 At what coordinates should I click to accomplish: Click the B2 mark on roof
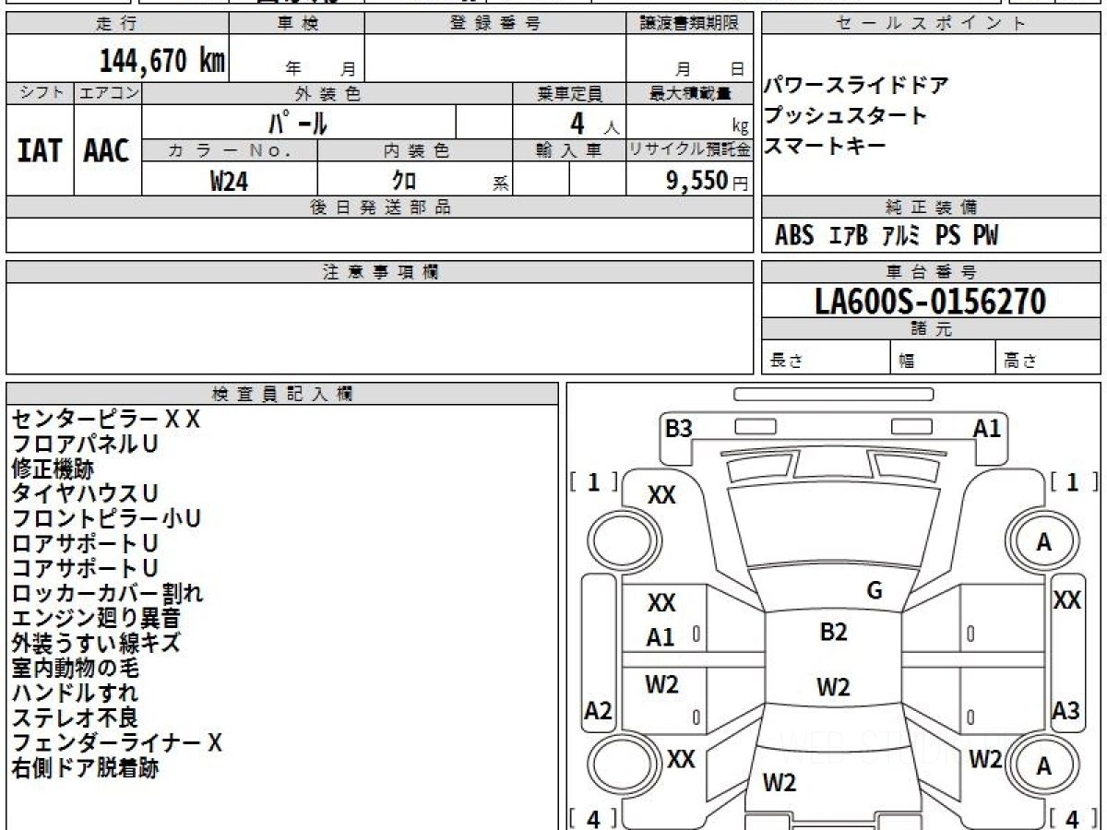(x=833, y=632)
